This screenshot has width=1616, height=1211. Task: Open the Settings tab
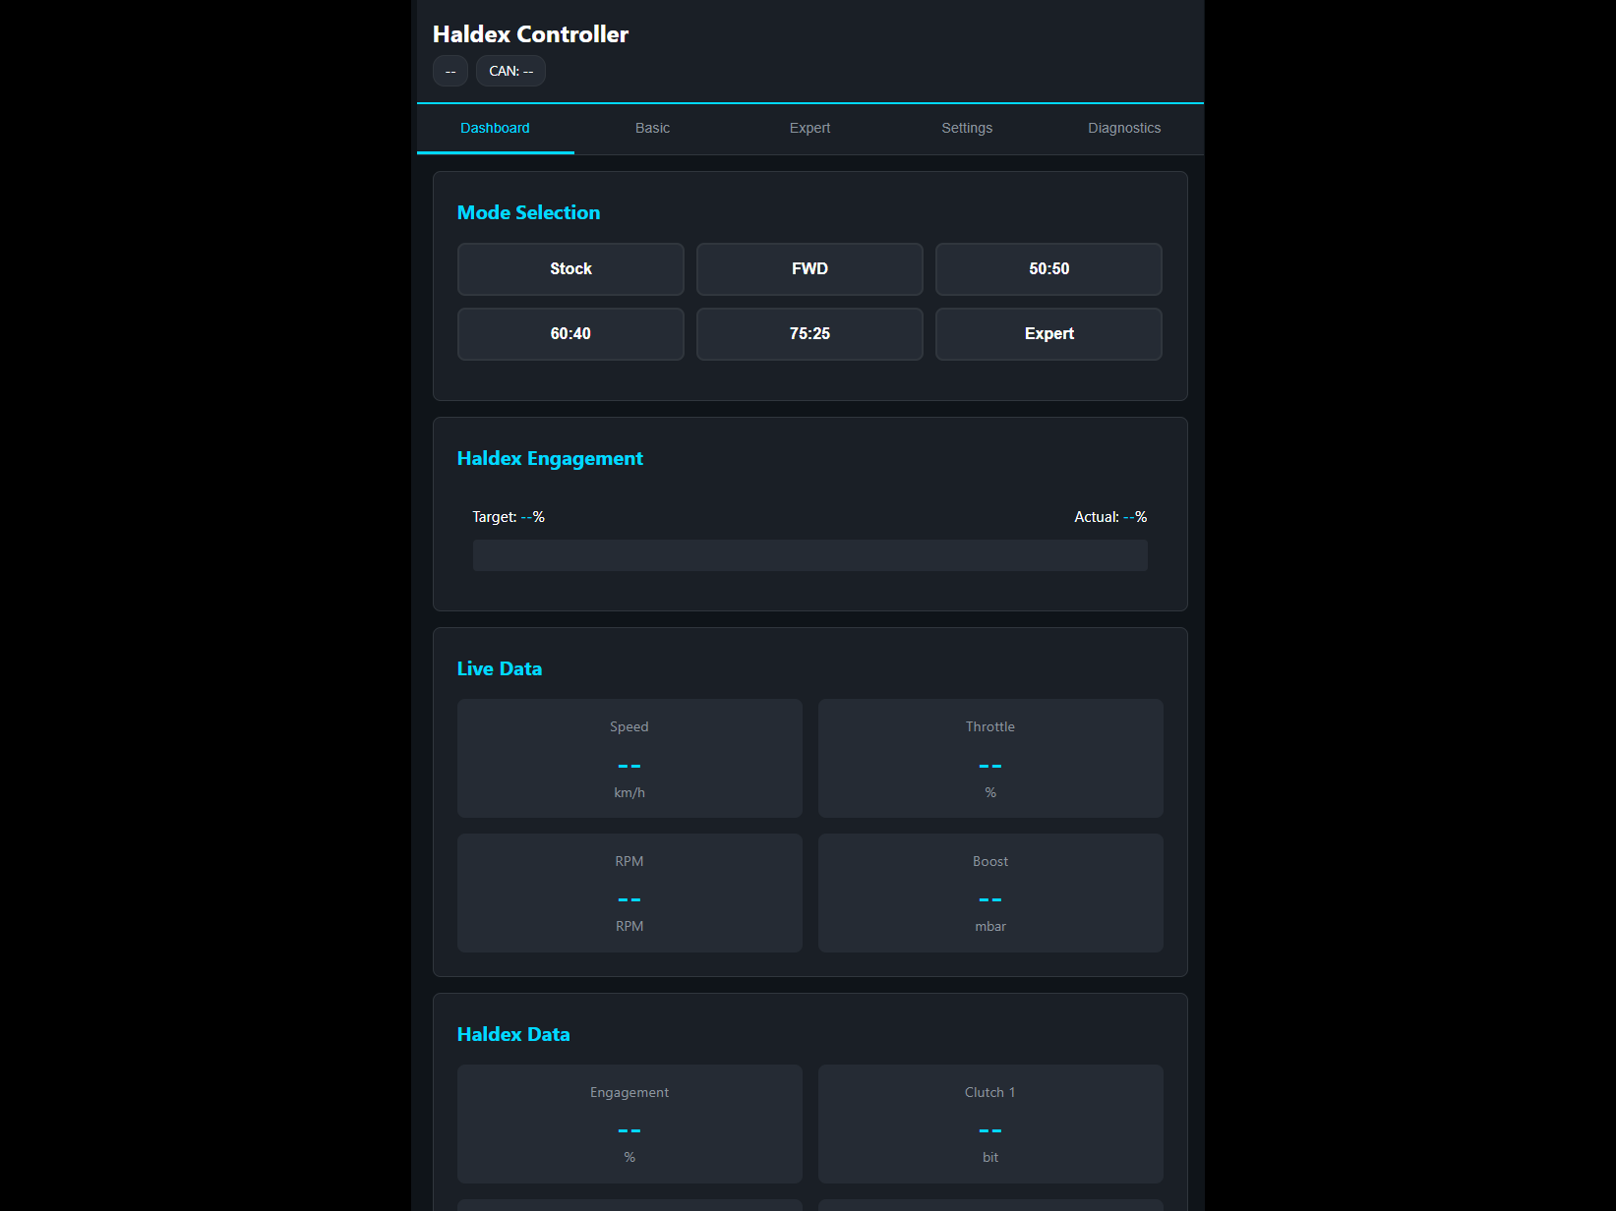coord(967,129)
